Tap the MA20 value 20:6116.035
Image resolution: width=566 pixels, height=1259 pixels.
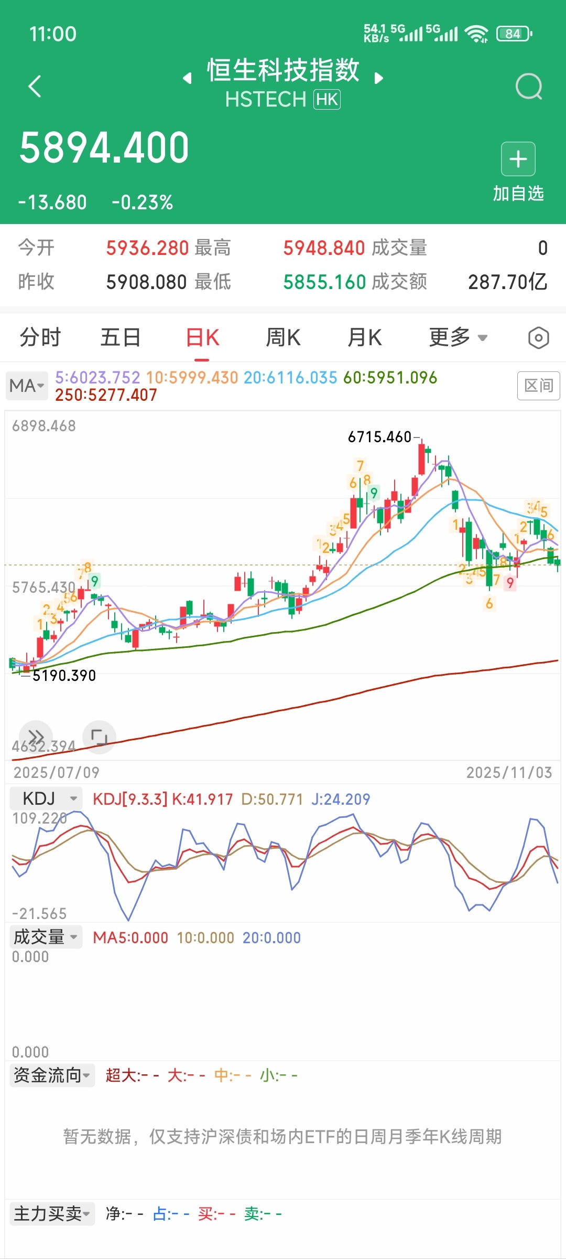point(290,378)
